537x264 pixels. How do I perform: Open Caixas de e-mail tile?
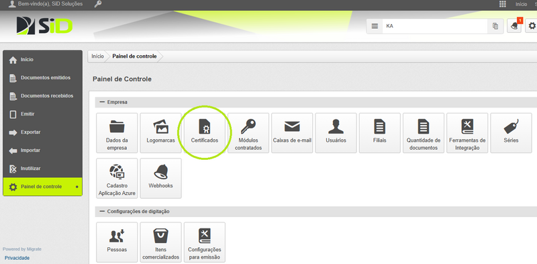point(292,133)
